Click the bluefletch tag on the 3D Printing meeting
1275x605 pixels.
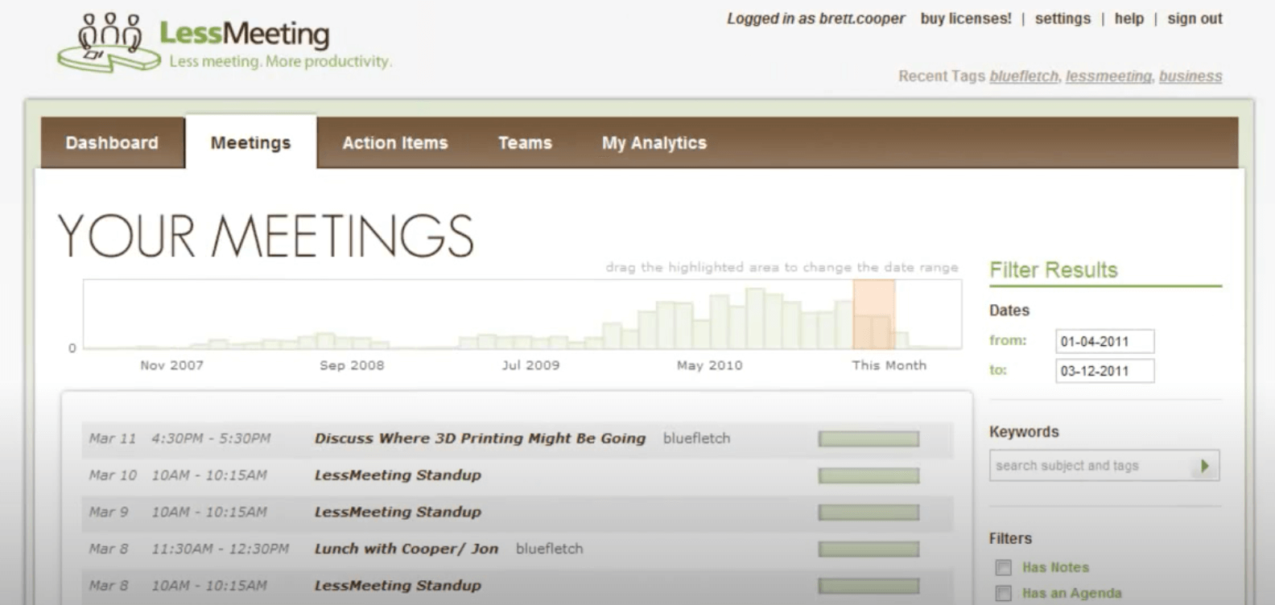(696, 438)
